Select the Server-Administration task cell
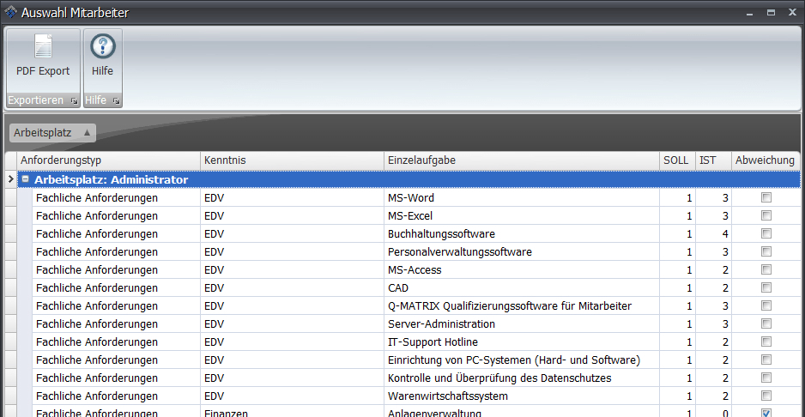 521,324
